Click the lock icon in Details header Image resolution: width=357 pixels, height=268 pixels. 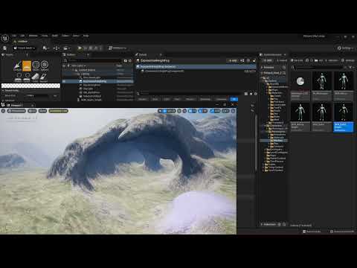click(254, 60)
